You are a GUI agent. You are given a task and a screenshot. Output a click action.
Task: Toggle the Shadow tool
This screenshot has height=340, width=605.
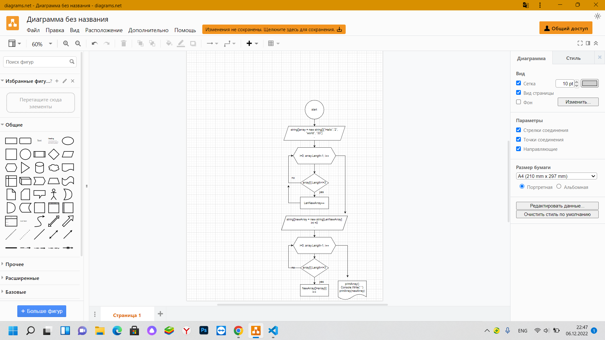[x=193, y=43]
